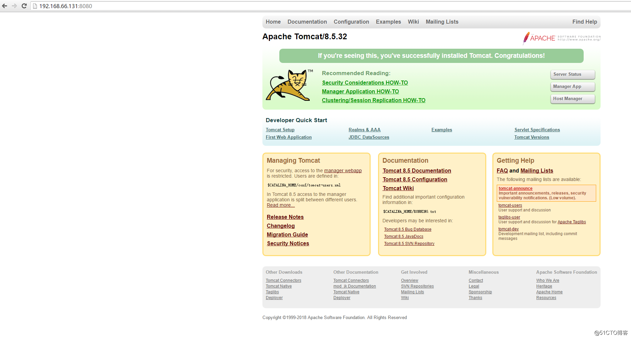This screenshot has height=339, width=631.
Task: Open the tomcat-users mailing list
Action: (510, 205)
